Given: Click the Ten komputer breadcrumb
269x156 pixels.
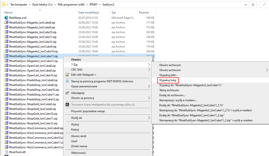Looking at the screenshot, I should pos(19,5).
